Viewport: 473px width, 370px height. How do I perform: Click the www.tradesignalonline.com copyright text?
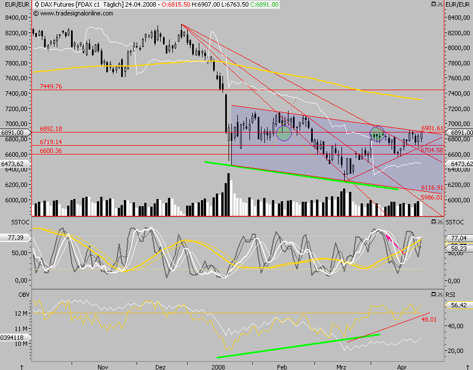tap(73, 13)
